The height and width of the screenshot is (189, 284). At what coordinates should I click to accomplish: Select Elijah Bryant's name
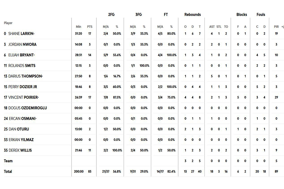click(x=21, y=55)
